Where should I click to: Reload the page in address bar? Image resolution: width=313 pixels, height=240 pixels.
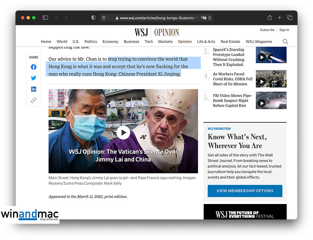[x=210, y=18]
